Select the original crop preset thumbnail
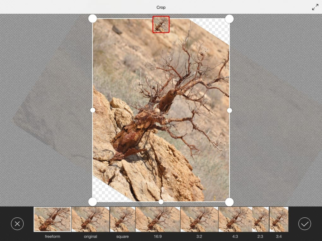Screen dimensions: 322x241 91,219
